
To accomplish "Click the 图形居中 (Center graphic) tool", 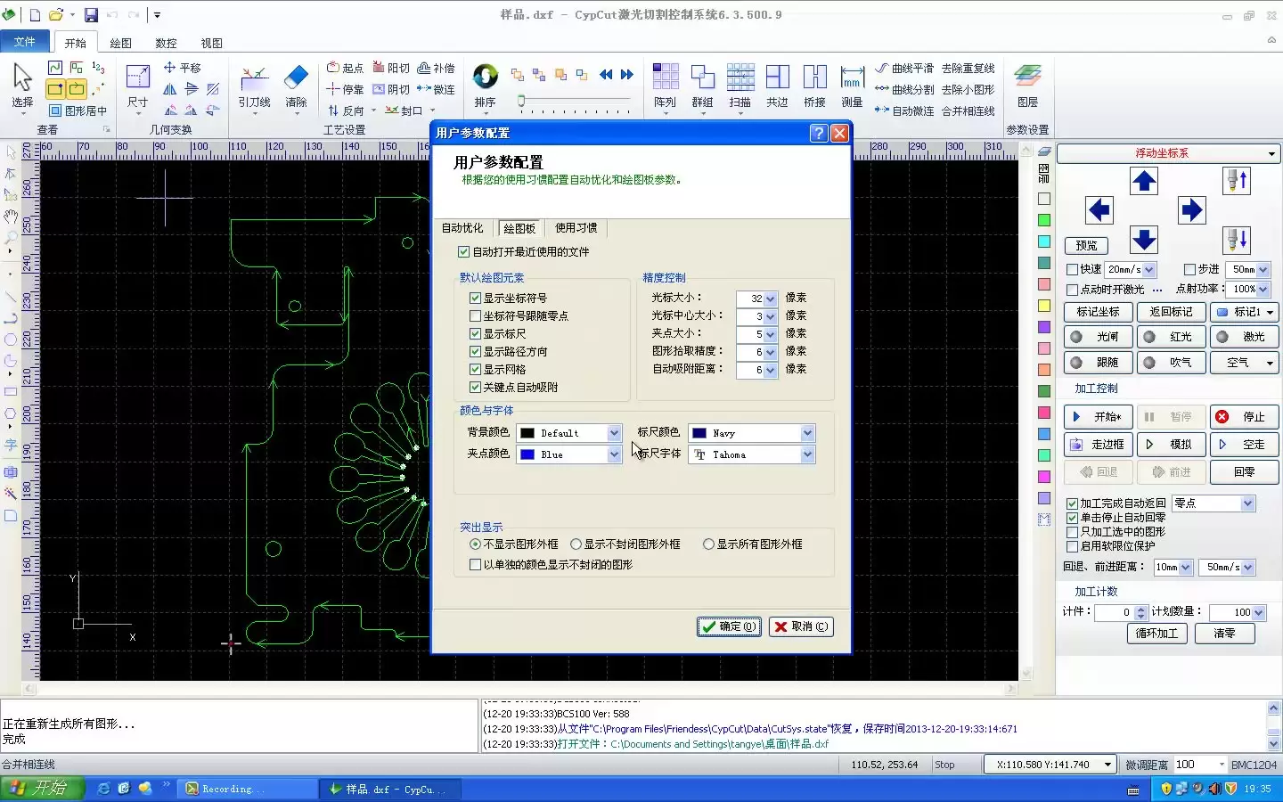I will [x=78, y=110].
